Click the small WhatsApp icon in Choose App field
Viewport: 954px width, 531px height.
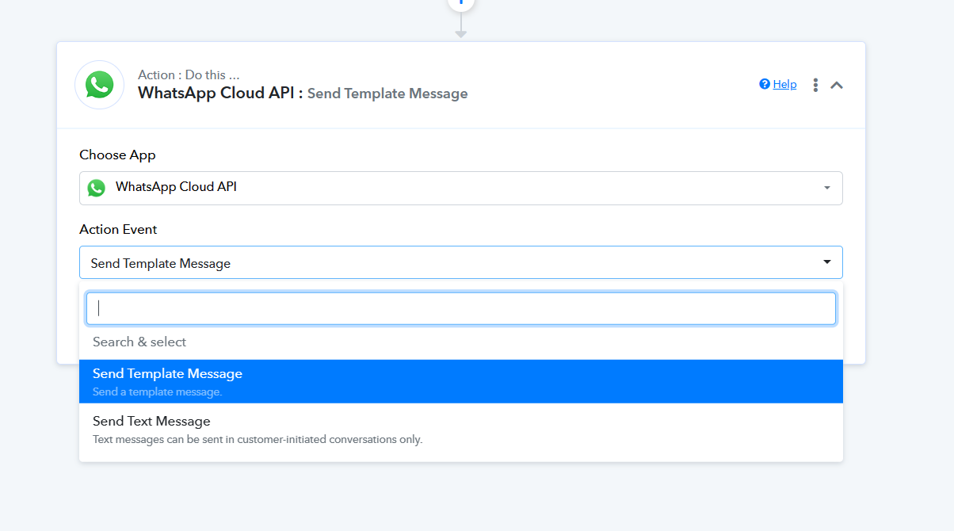(97, 188)
